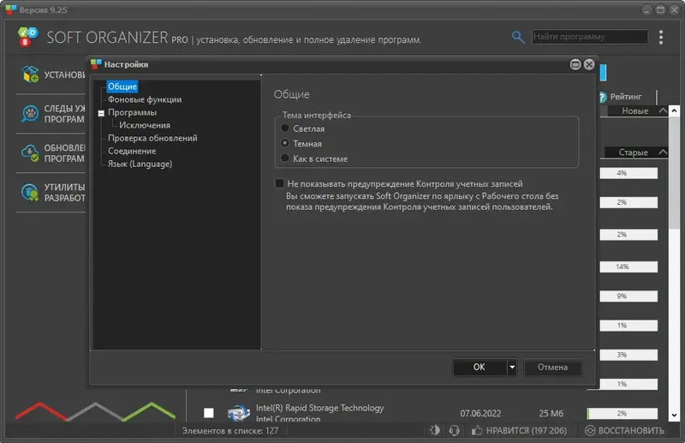Open the Исключения settings item
The height and width of the screenshot is (443, 685).
point(145,125)
